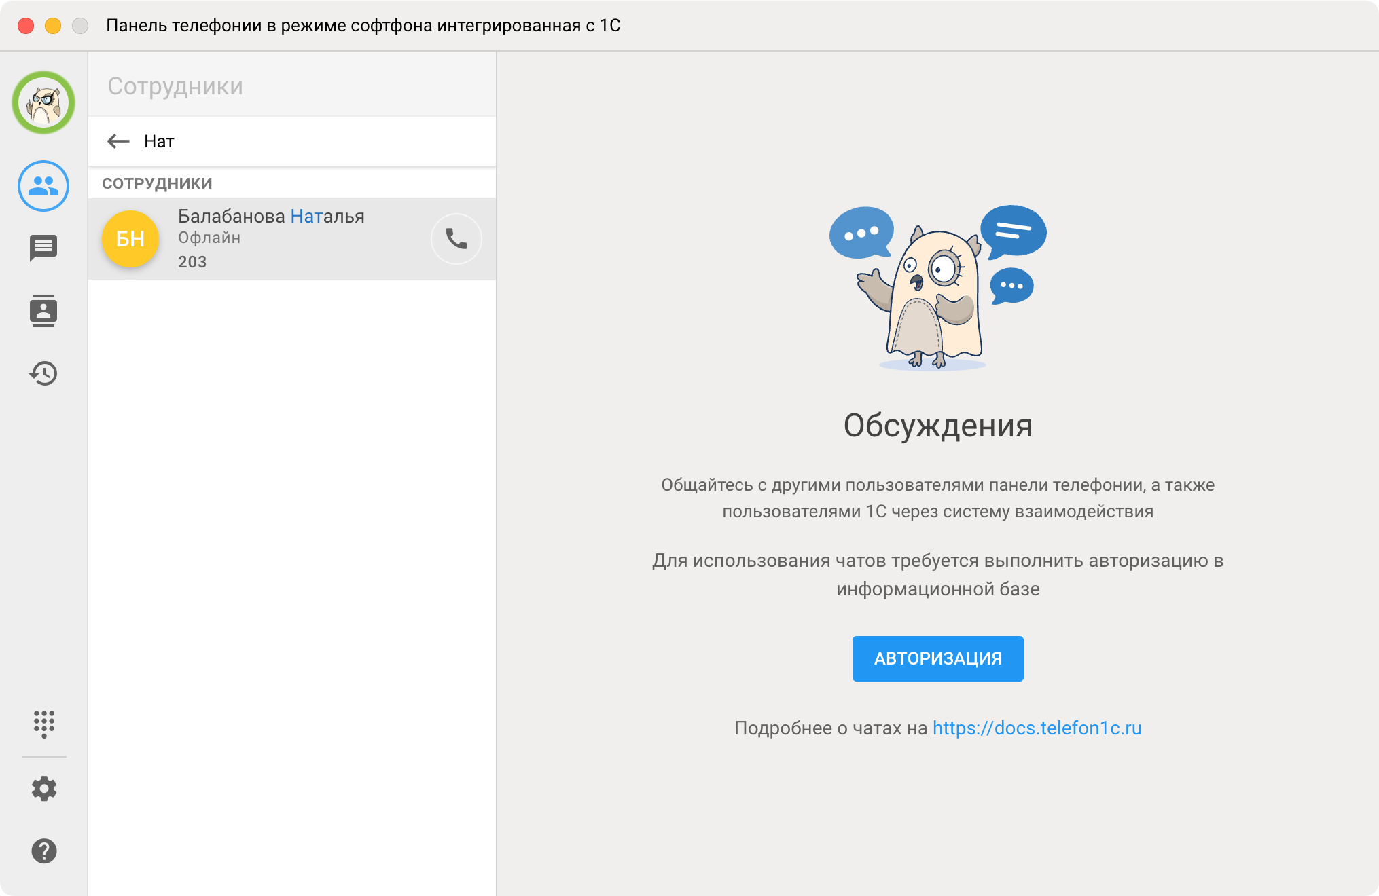The height and width of the screenshot is (896, 1379).
Task: Close the window with red button
Action: [x=26, y=26]
